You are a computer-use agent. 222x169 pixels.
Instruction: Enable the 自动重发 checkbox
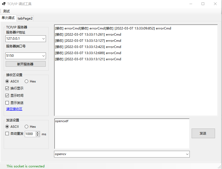point(7,134)
